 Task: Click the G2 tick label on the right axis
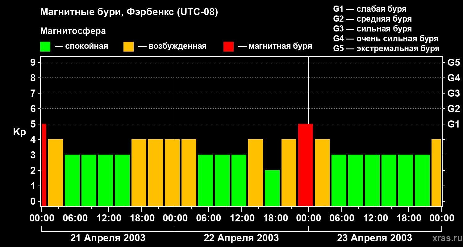[454, 109]
